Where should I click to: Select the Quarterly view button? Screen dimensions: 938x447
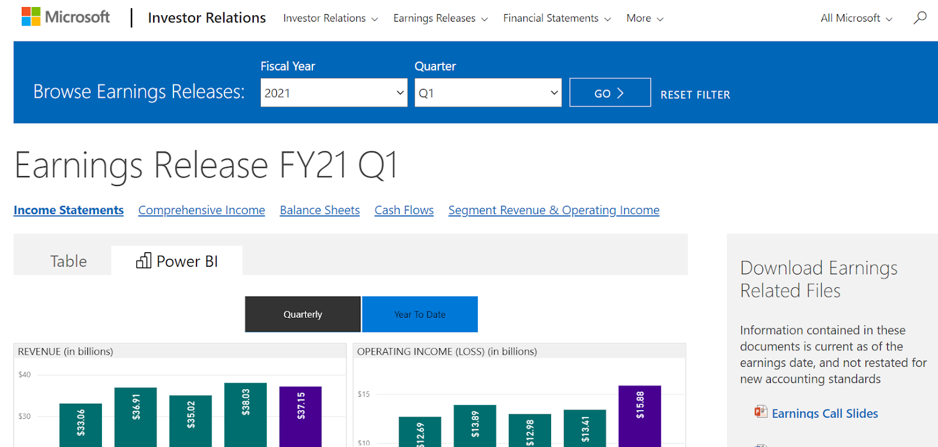[x=303, y=314]
